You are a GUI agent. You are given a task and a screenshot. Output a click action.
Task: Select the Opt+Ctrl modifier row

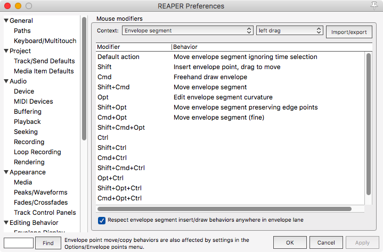[x=230, y=178]
